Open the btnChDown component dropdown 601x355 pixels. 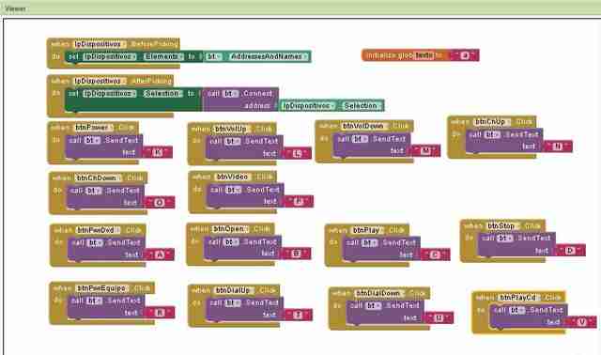point(99,177)
